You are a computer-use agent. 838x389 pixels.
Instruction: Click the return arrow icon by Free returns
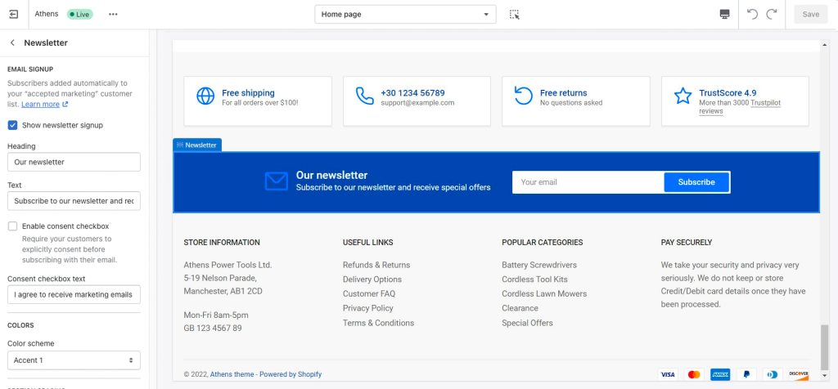click(x=523, y=96)
